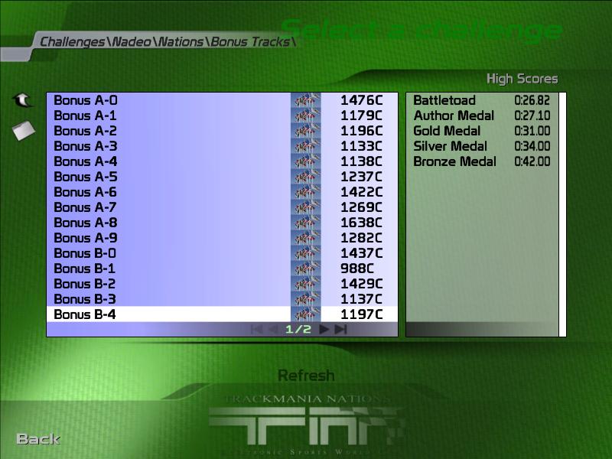Screen dimensions: 612x459
Task: Click the Back button
Action: (38, 438)
